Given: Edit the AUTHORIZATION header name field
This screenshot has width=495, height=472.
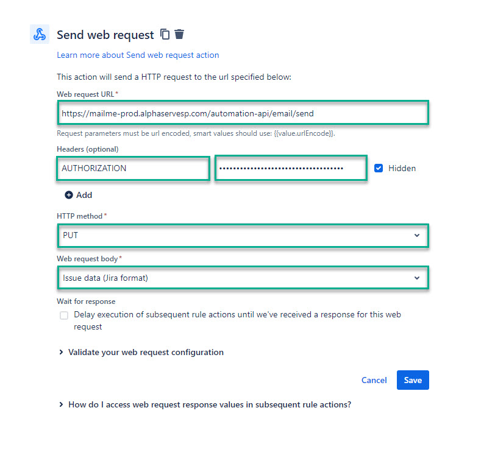Looking at the screenshot, I should click(134, 168).
